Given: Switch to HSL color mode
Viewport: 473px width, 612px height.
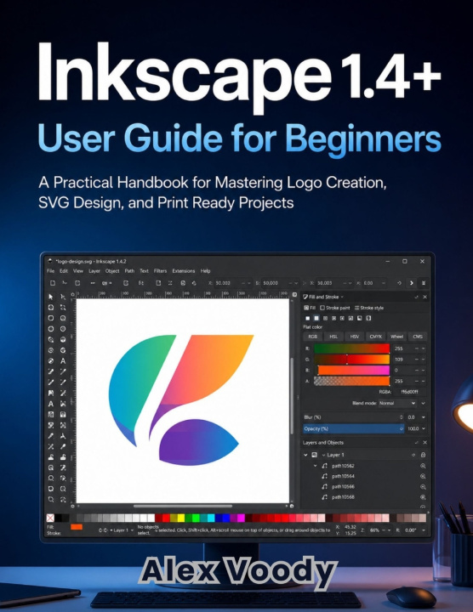Looking at the screenshot, I should (333, 337).
